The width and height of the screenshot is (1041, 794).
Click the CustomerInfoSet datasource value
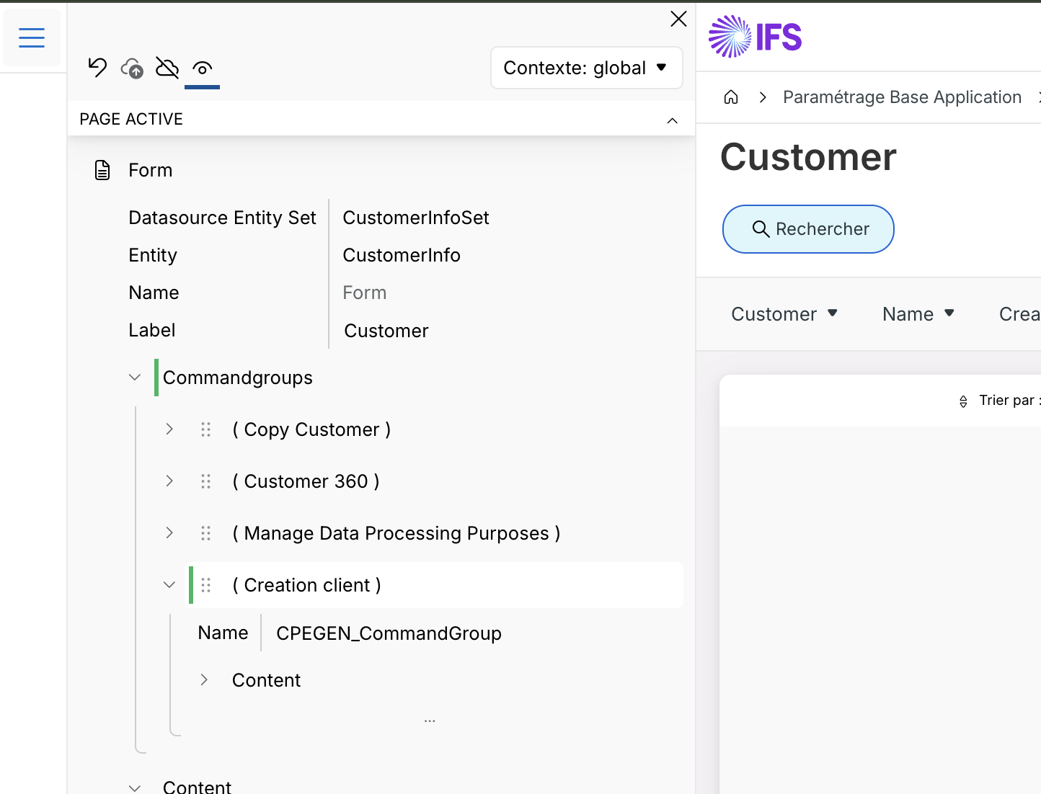[416, 218]
